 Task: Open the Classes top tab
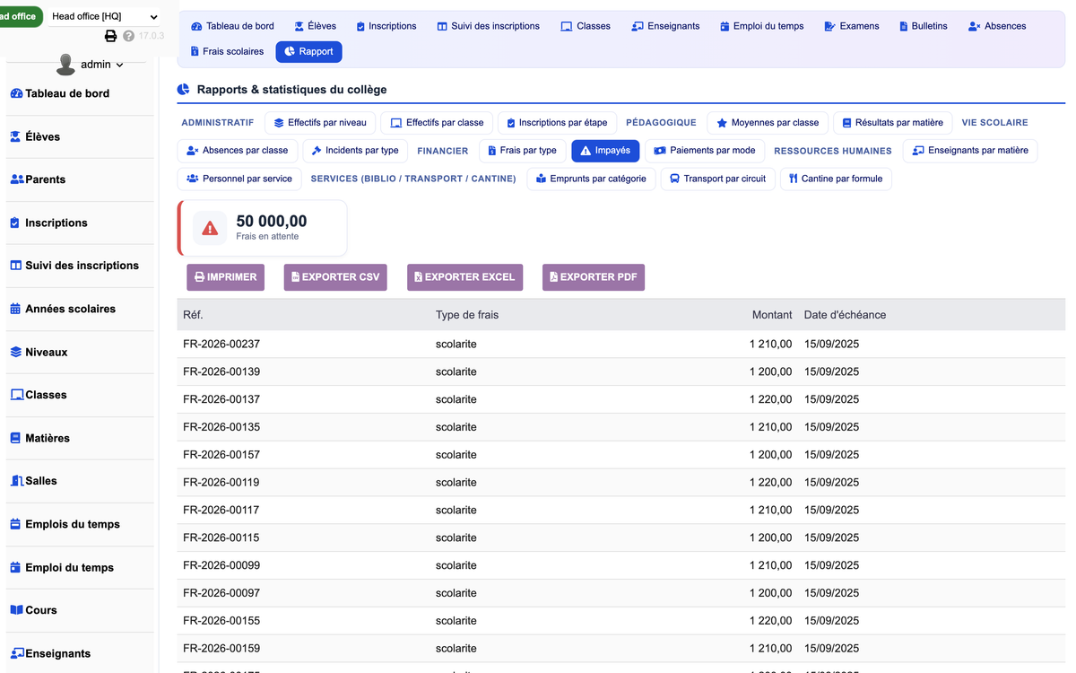coord(586,26)
